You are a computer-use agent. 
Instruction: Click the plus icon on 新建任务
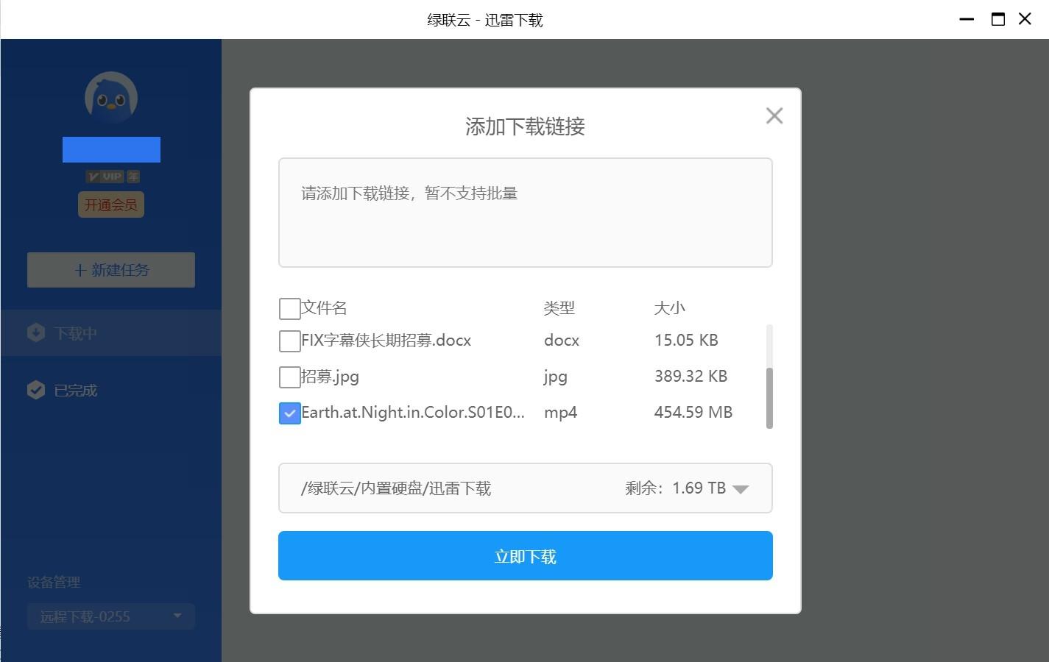coord(81,270)
